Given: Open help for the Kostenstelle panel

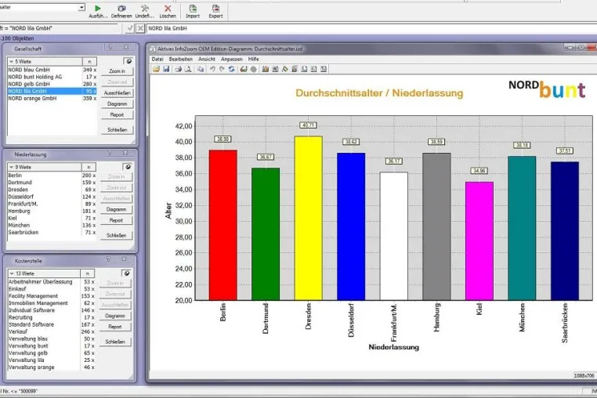Looking at the screenshot, I should [108, 259].
